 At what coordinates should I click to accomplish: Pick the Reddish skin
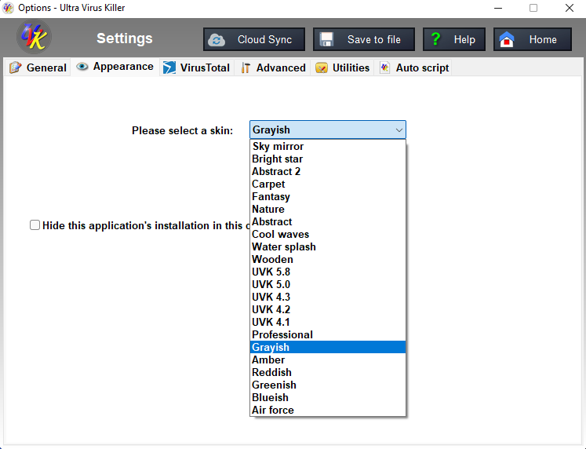[328, 372]
